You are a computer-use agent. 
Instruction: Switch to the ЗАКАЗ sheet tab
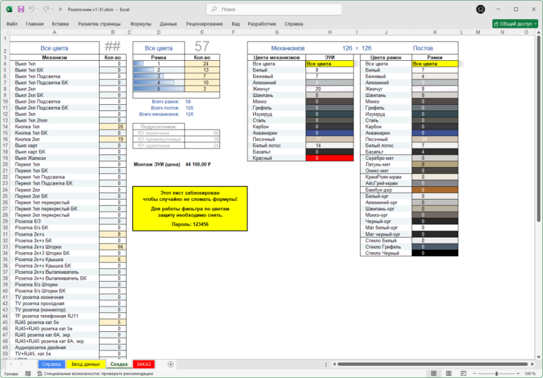tap(144, 364)
